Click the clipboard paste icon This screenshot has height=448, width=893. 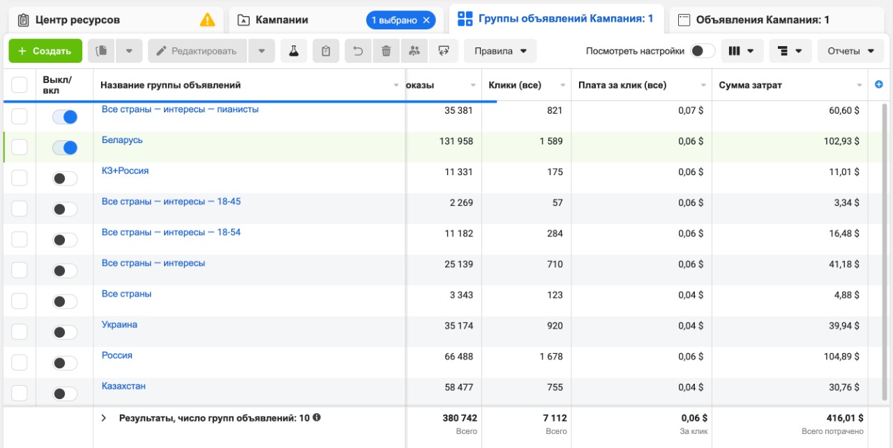pyautogui.click(x=326, y=51)
